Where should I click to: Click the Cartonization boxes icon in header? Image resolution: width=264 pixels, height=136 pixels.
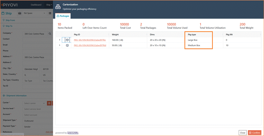point(58,7)
